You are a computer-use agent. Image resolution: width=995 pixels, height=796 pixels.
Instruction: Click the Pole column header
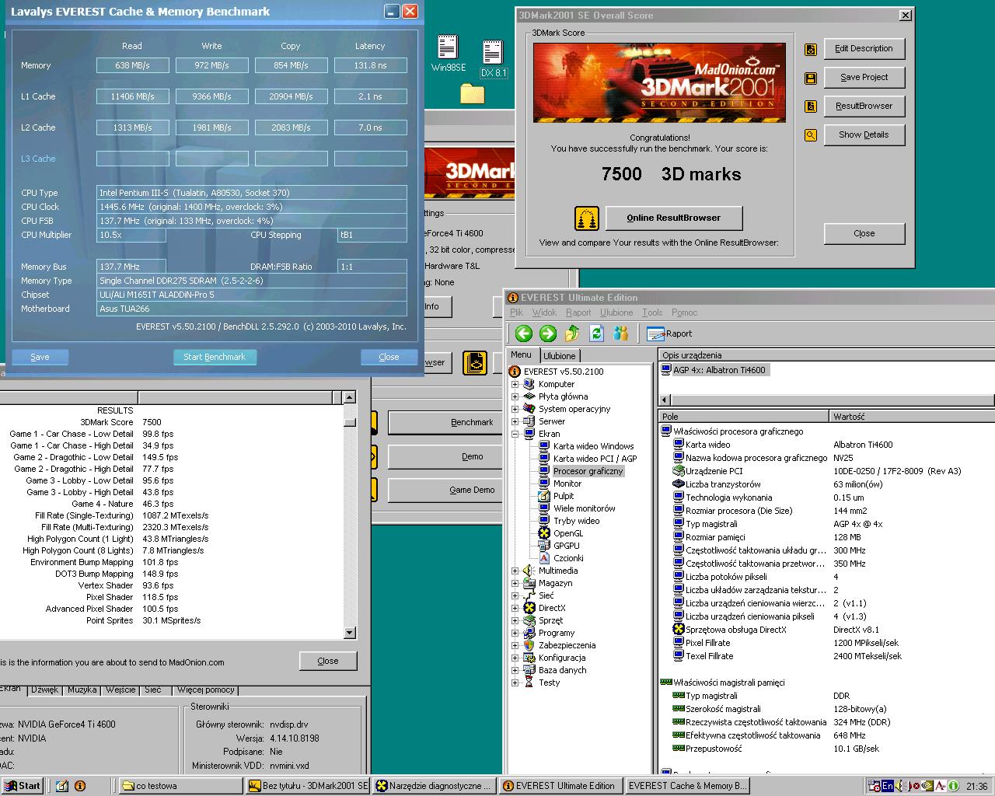click(x=743, y=417)
